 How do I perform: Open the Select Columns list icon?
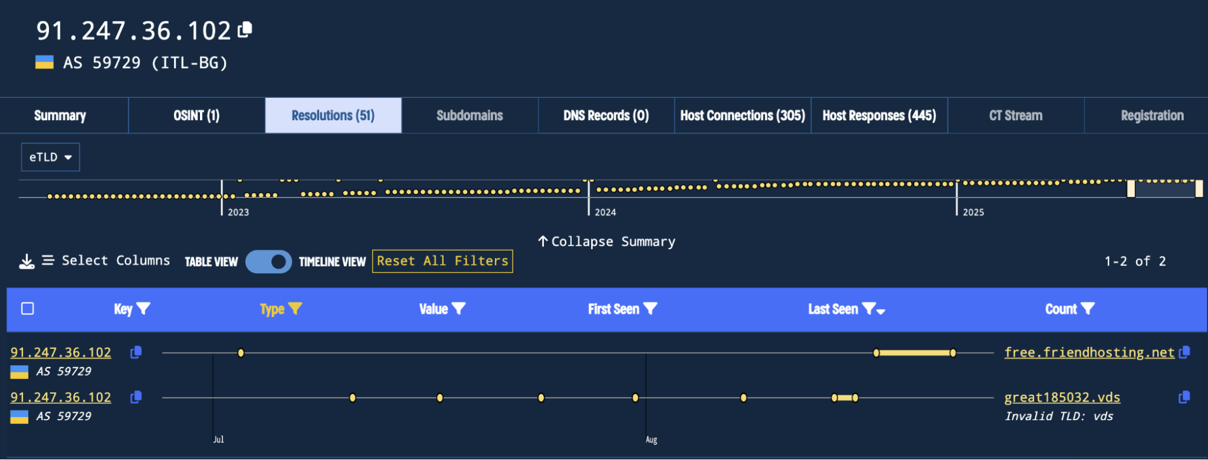48,260
